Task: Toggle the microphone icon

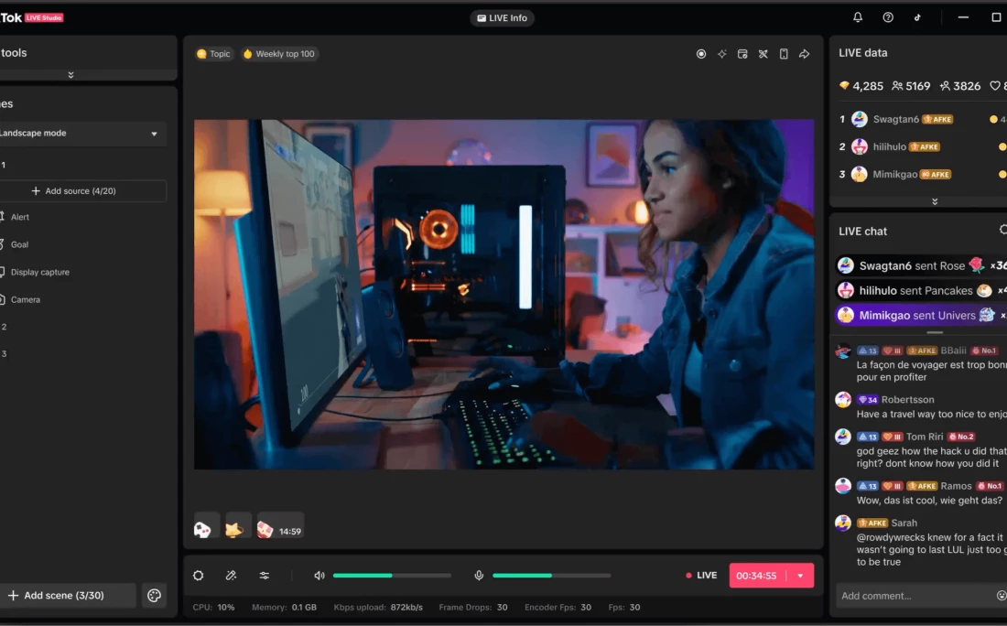Action: (479, 576)
